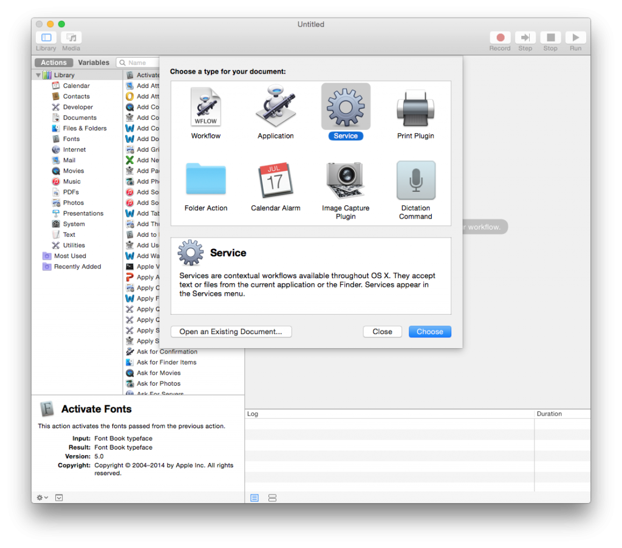Click the Record button in toolbar
The height and width of the screenshot is (548, 622).
pos(501,38)
